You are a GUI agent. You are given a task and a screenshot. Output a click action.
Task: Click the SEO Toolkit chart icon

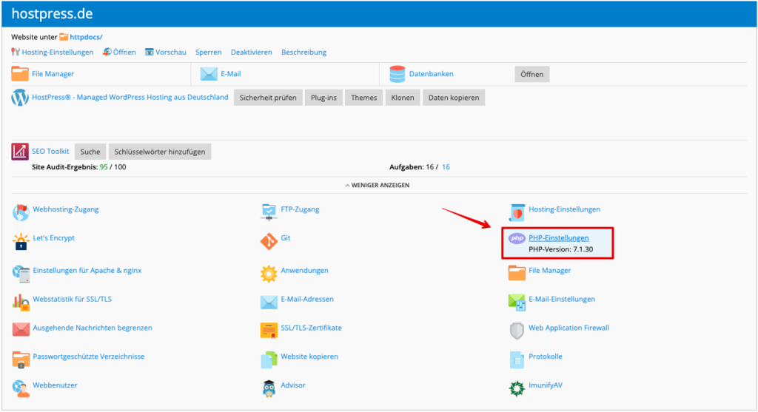pos(20,152)
